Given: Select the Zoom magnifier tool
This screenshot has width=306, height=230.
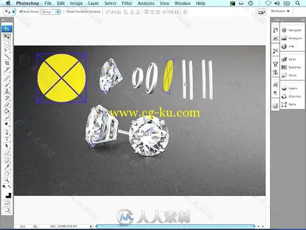Looking at the screenshot, I should coord(7,180).
